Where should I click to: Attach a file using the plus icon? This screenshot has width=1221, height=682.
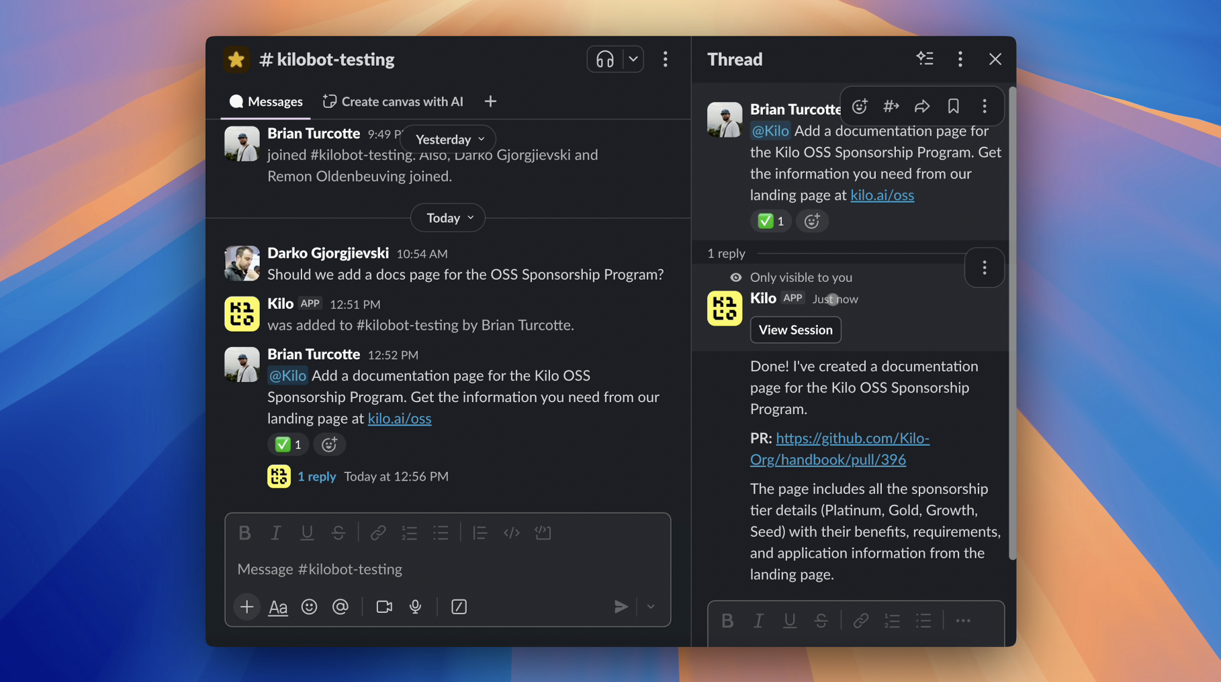(246, 606)
